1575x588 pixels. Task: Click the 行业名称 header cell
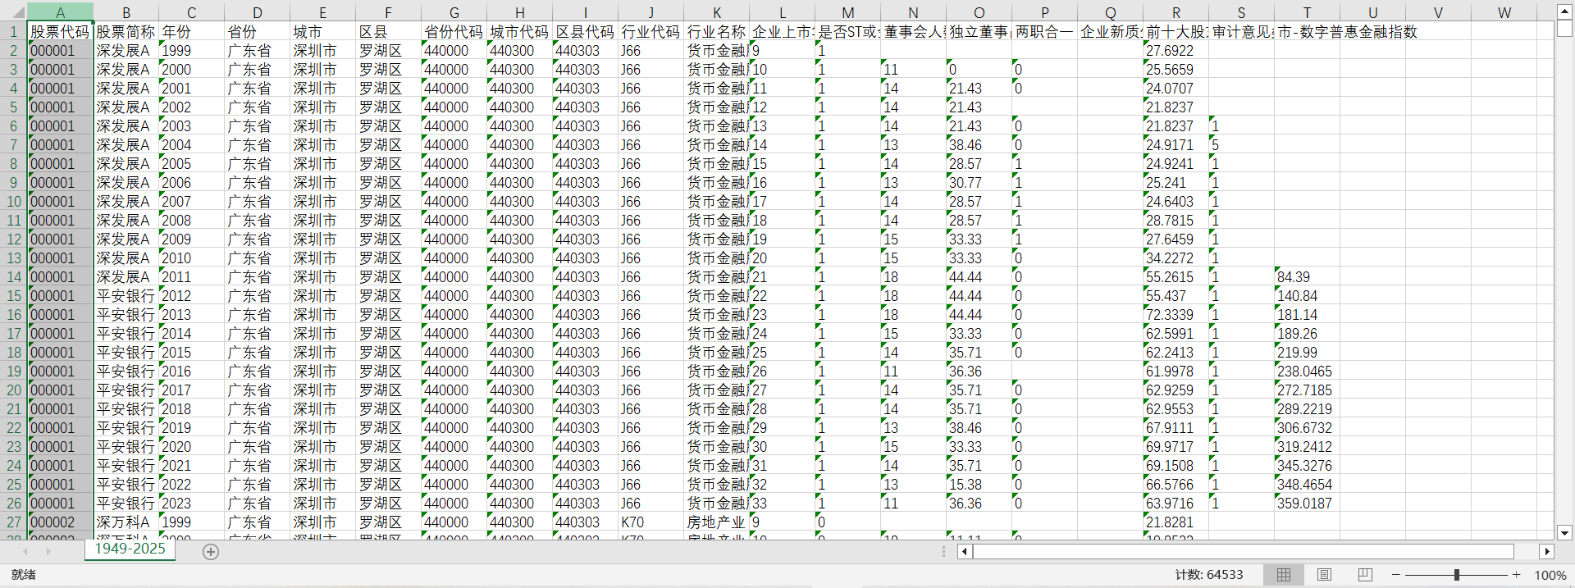716,32
